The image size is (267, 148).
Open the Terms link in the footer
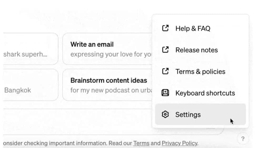pos(141,143)
